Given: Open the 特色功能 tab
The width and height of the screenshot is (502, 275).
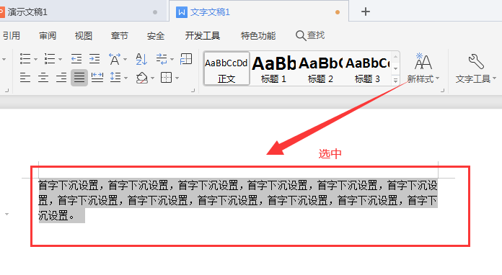Looking at the screenshot, I should coord(258,35).
